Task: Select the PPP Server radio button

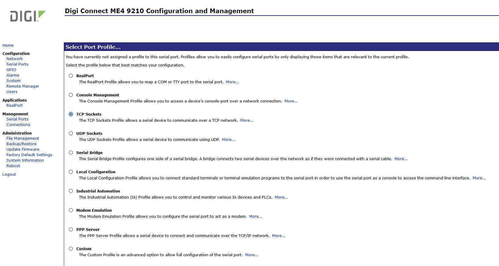Action: tap(71, 229)
